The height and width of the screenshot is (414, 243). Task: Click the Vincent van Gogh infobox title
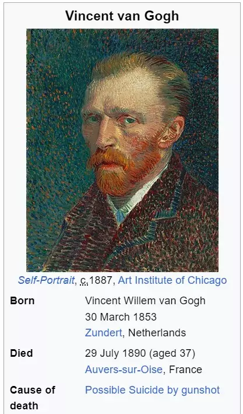(x=122, y=16)
